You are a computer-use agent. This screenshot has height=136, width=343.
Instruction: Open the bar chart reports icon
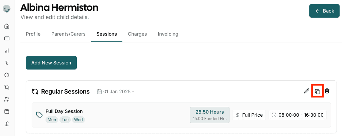(x=7, y=51)
